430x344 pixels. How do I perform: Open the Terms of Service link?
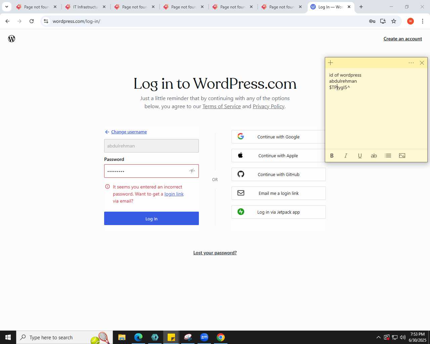221,106
